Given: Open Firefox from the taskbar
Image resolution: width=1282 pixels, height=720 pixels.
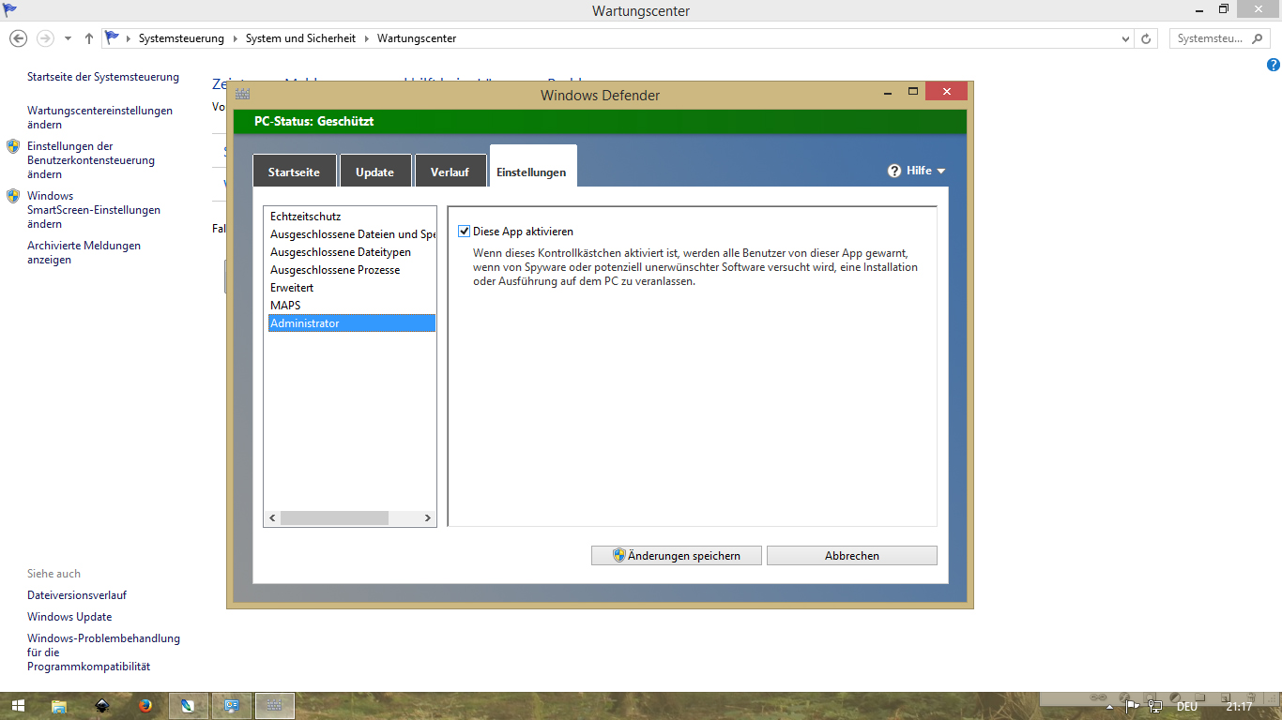Looking at the screenshot, I should tap(145, 706).
